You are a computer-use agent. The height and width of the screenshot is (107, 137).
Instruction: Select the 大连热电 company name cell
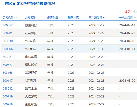pos(31,96)
